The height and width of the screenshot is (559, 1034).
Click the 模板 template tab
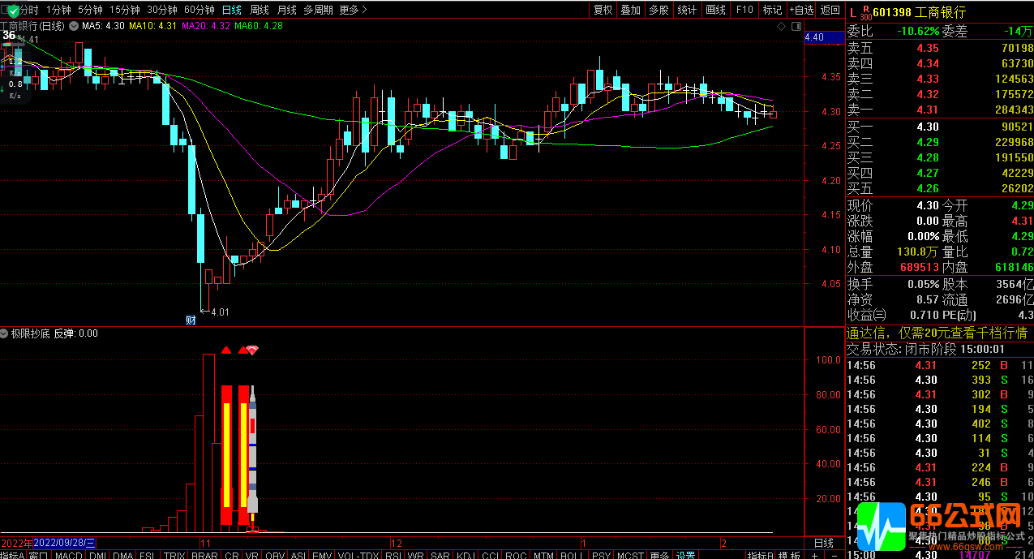click(789, 555)
